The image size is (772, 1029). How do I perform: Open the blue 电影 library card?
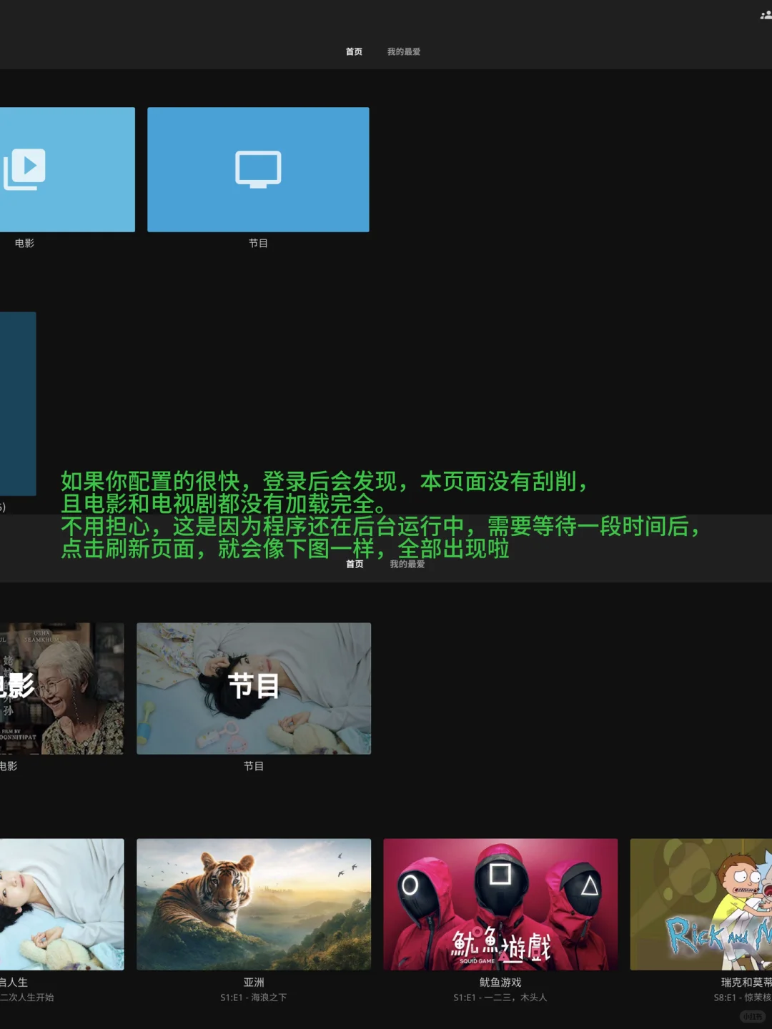(x=67, y=169)
